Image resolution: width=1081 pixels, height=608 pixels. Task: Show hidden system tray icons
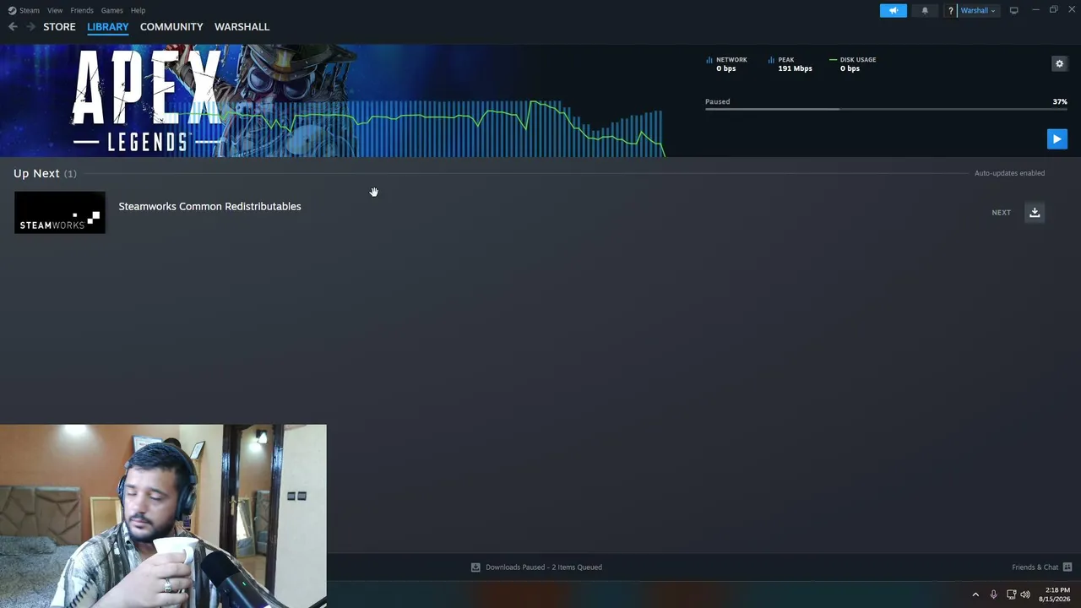[975, 594]
